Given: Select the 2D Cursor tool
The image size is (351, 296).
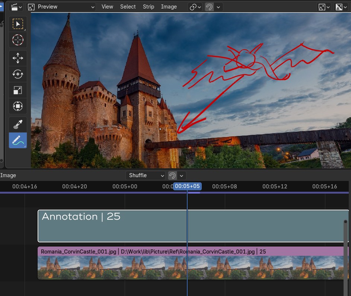Looking at the screenshot, I should pos(18,40).
